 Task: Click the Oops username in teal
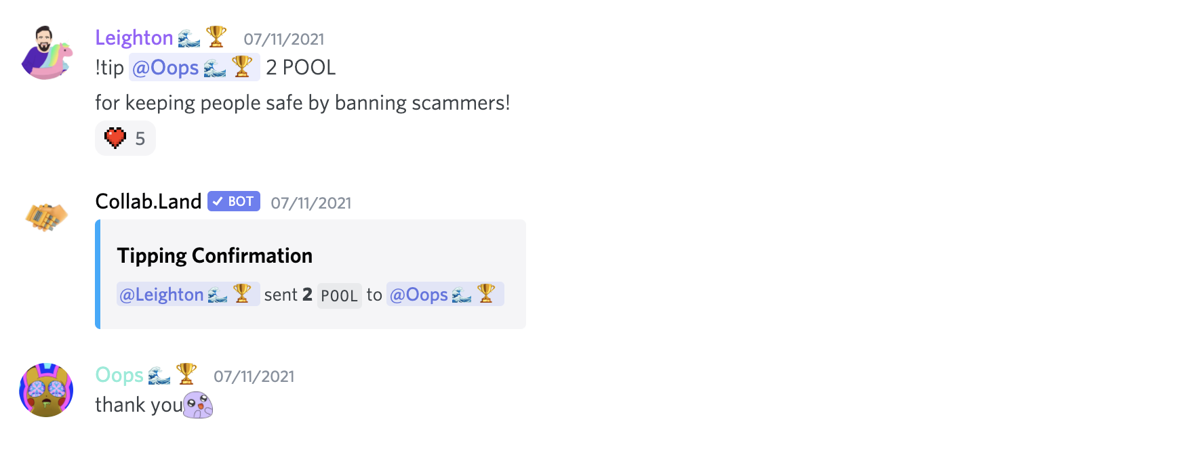tap(119, 375)
